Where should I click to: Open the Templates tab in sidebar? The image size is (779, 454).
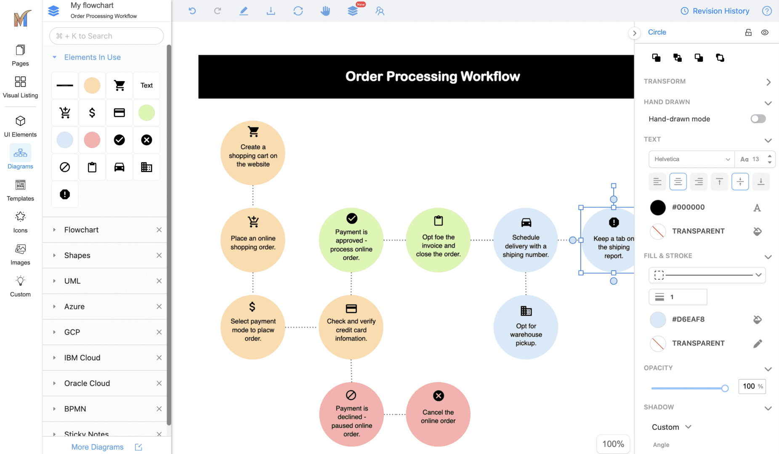coord(20,190)
